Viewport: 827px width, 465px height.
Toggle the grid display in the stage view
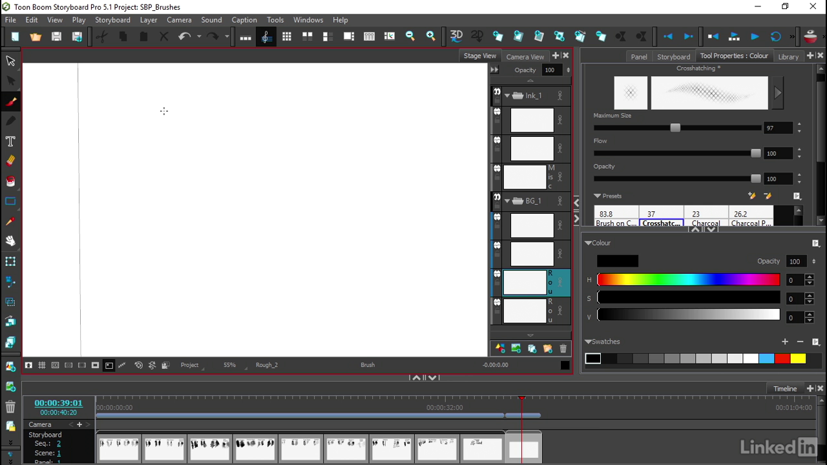42,366
